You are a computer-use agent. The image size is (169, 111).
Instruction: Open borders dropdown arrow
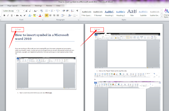click(77, 15)
